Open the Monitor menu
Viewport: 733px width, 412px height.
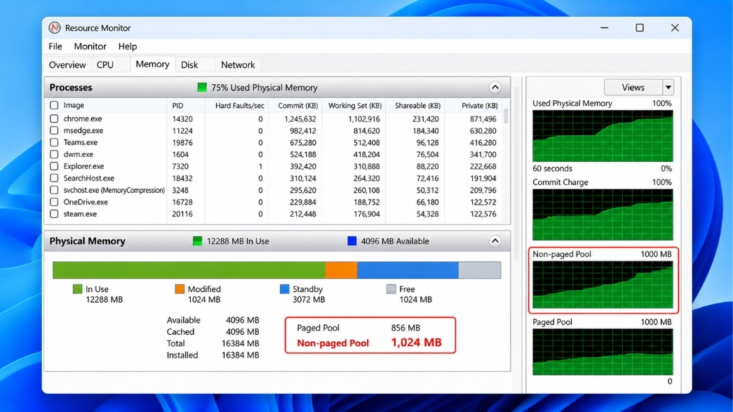[90, 46]
